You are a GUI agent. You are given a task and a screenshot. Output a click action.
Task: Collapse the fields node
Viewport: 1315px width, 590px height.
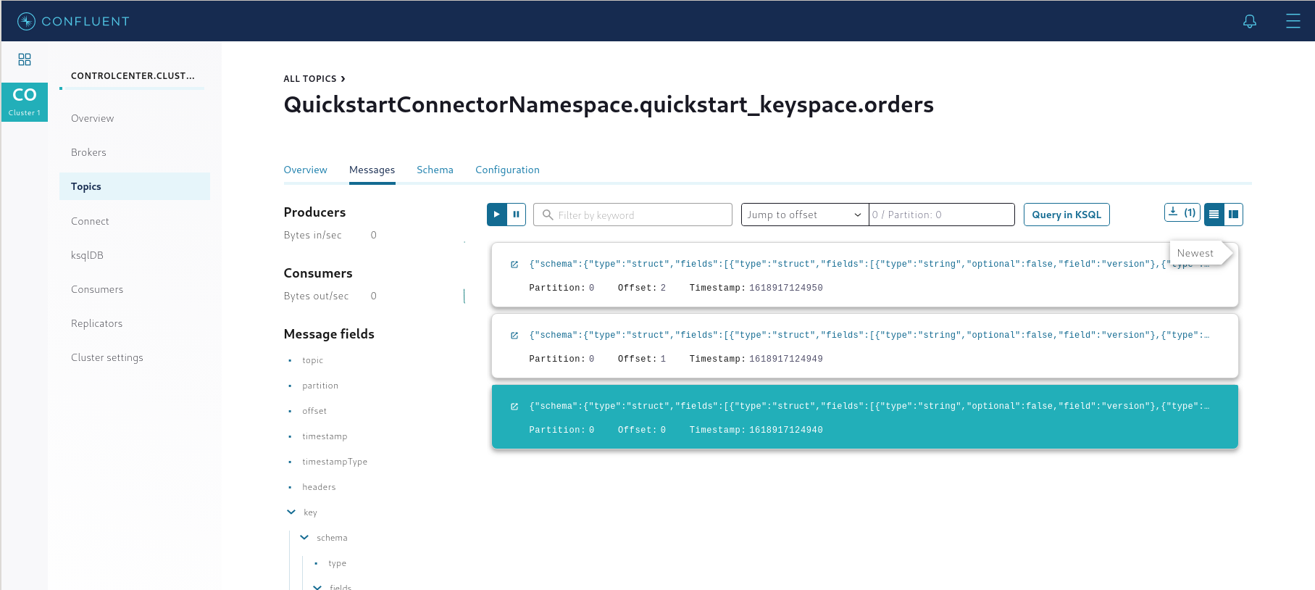click(317, 587)
